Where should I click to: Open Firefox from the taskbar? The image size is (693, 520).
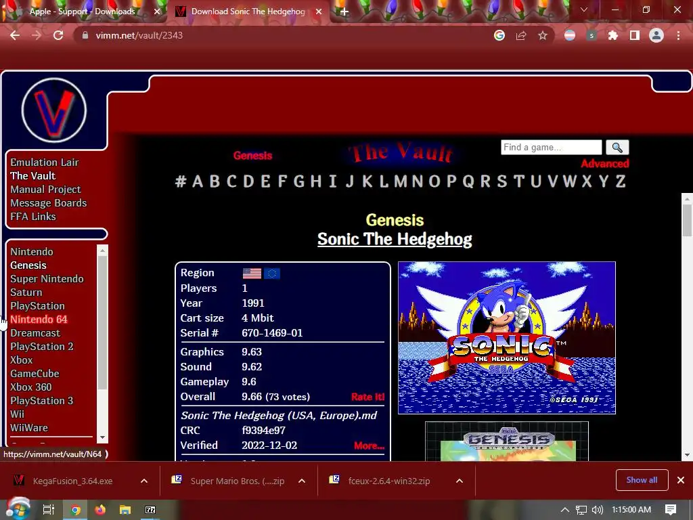100,510
